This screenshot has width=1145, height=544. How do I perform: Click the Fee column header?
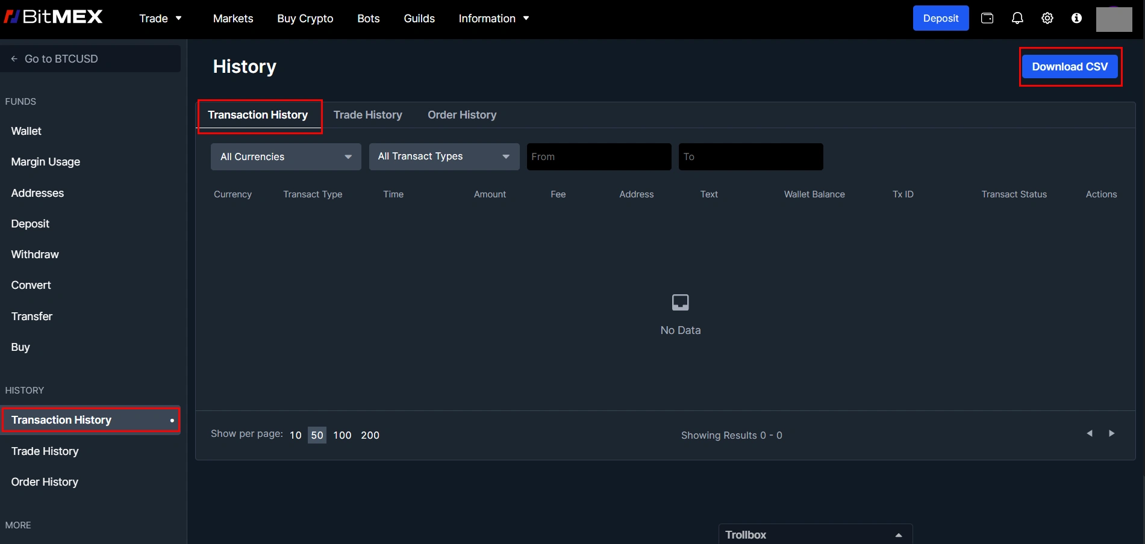pyautogui.click(x=558, y=194)
